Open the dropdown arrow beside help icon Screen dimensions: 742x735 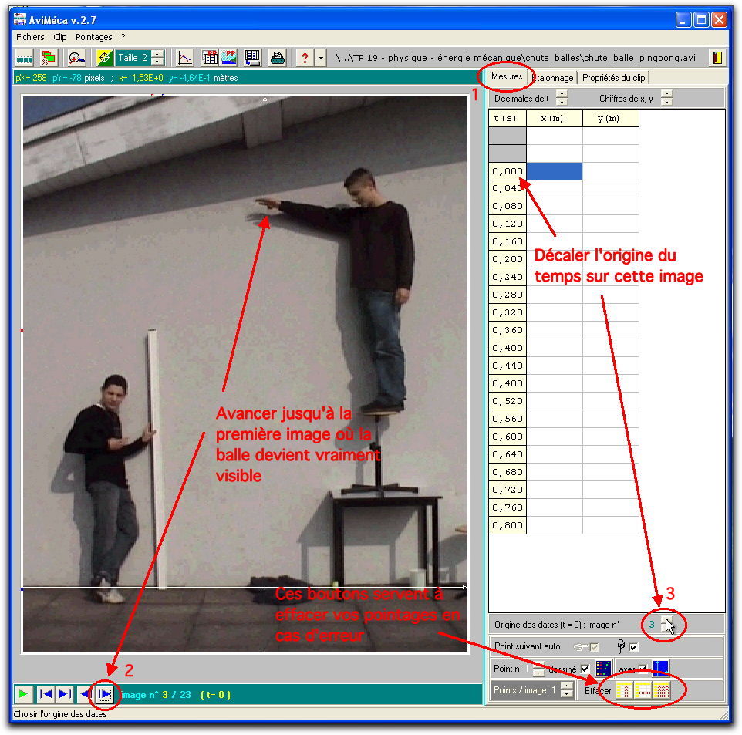[x=321, y=58]
